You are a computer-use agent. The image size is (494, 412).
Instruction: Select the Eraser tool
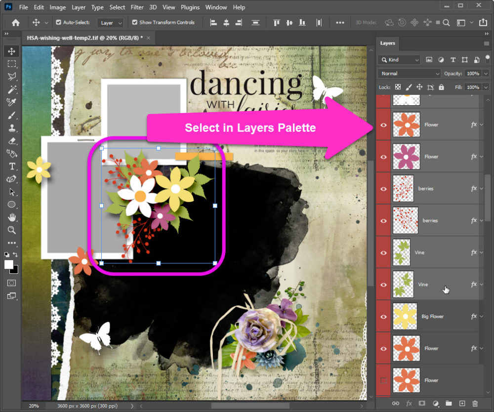click(12, 141)
